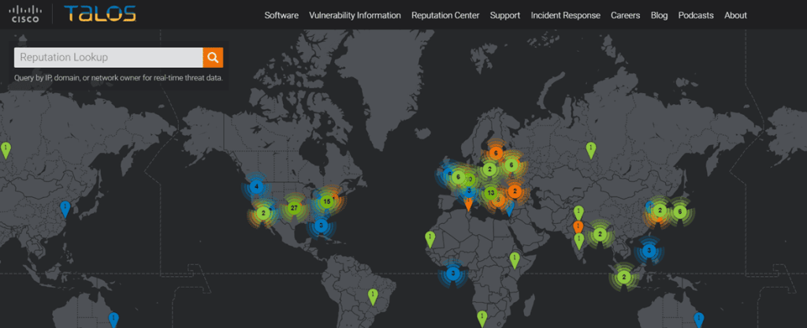The width and height of the screenshot is (807, 328).
Task: Click the green pin in northern Russia
Action: [x=590, y=147]
